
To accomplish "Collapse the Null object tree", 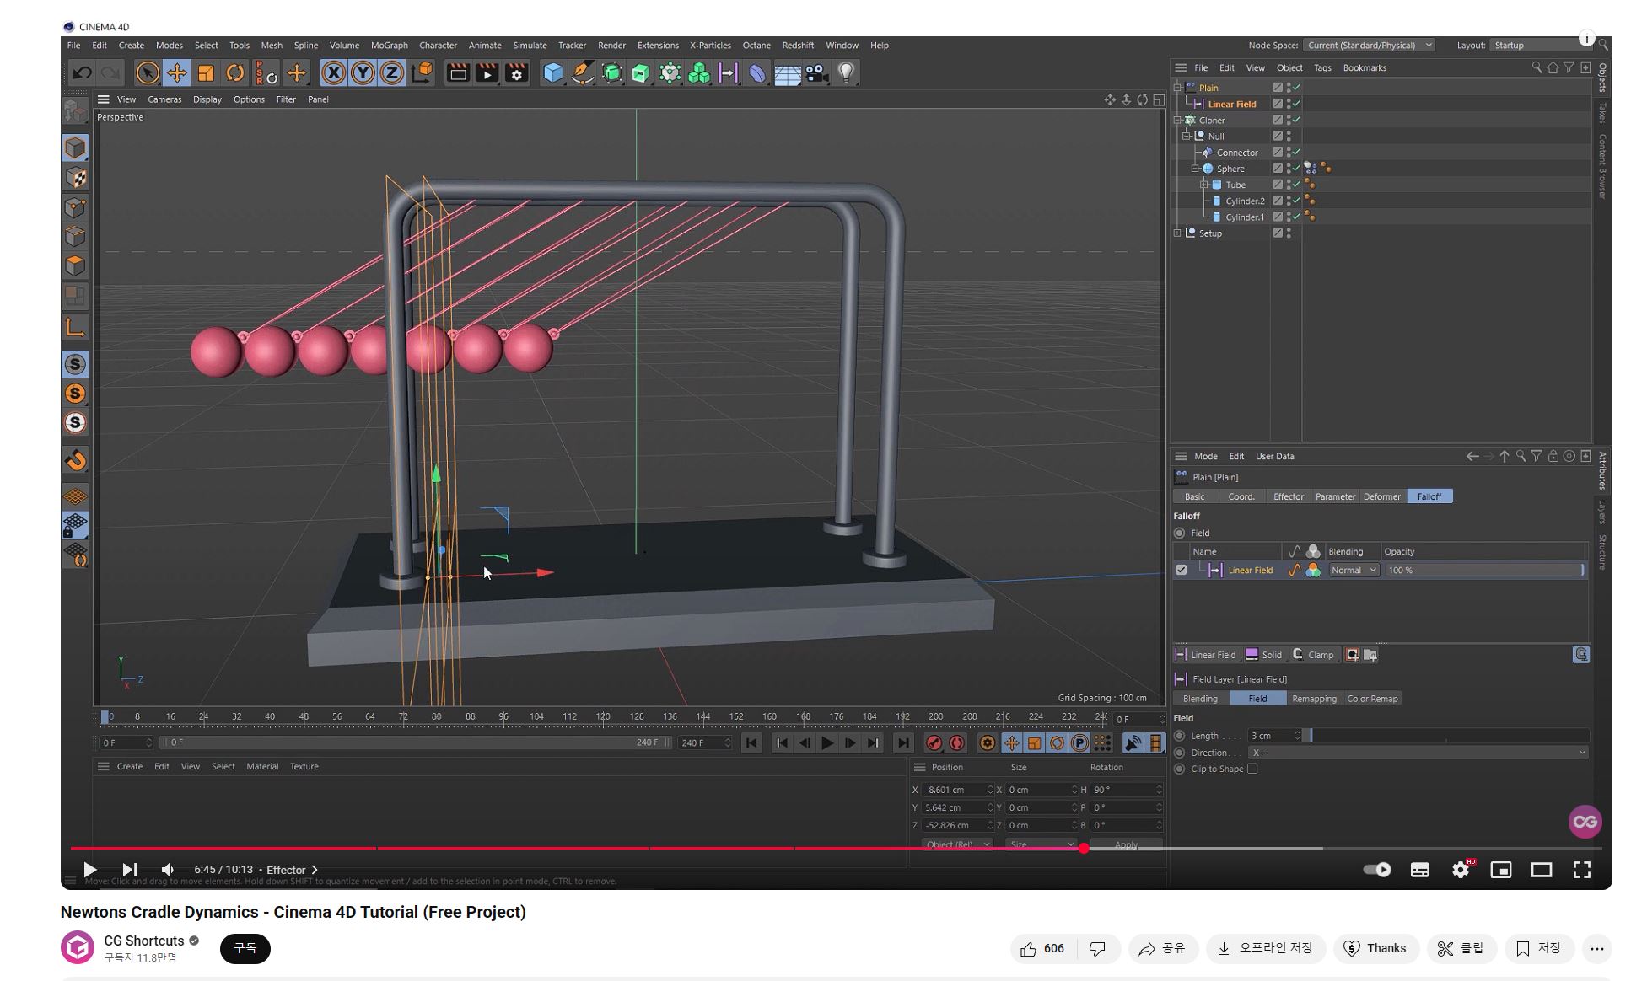I will click(x=1187, y=136).
